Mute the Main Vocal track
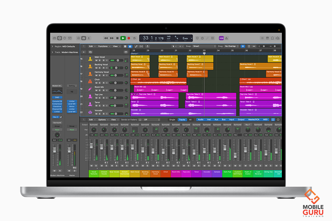 [x=96, y=60]
